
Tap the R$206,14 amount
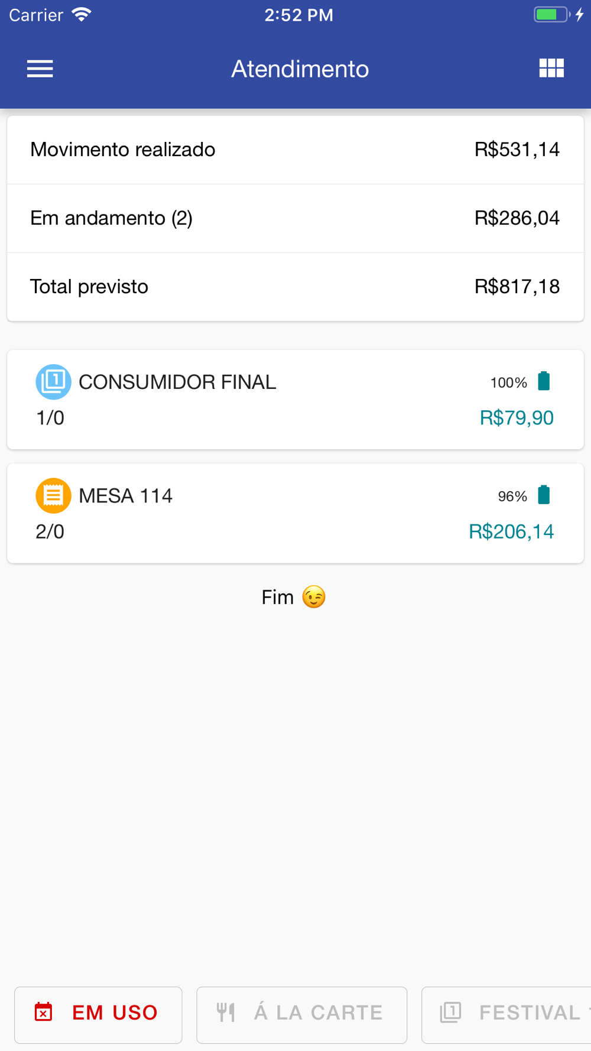511,531
